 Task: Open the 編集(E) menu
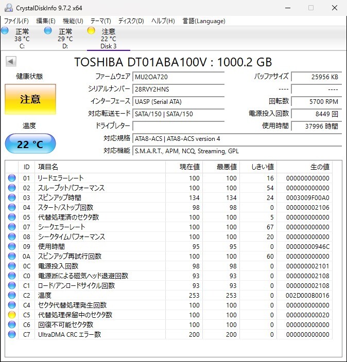coord(46,21)
